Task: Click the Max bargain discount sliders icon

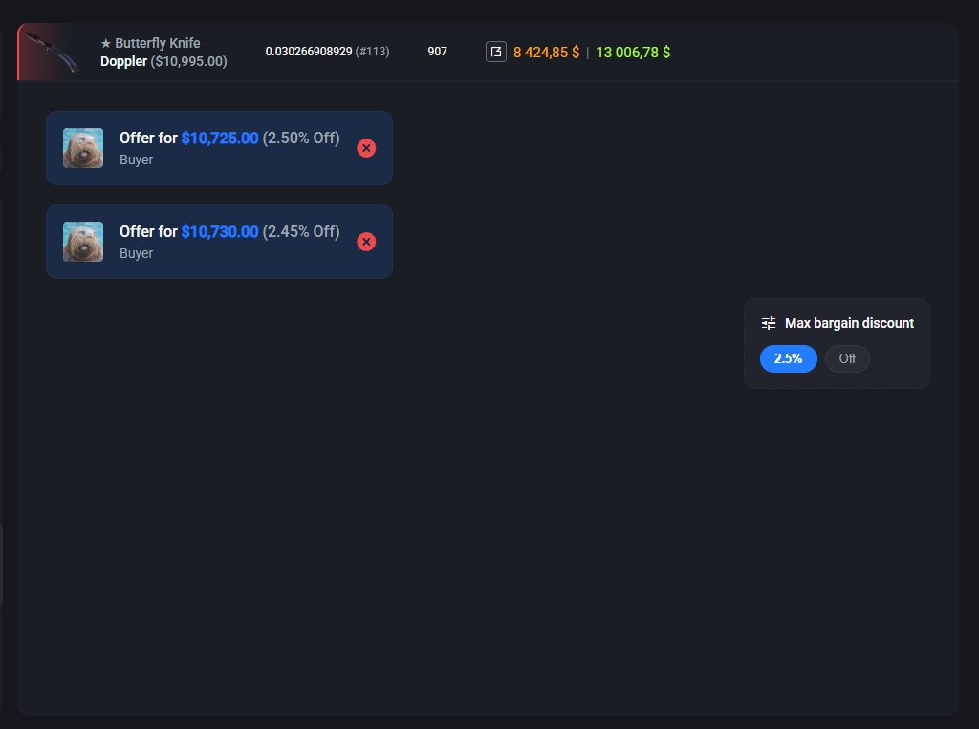Action: click(769, 323)
